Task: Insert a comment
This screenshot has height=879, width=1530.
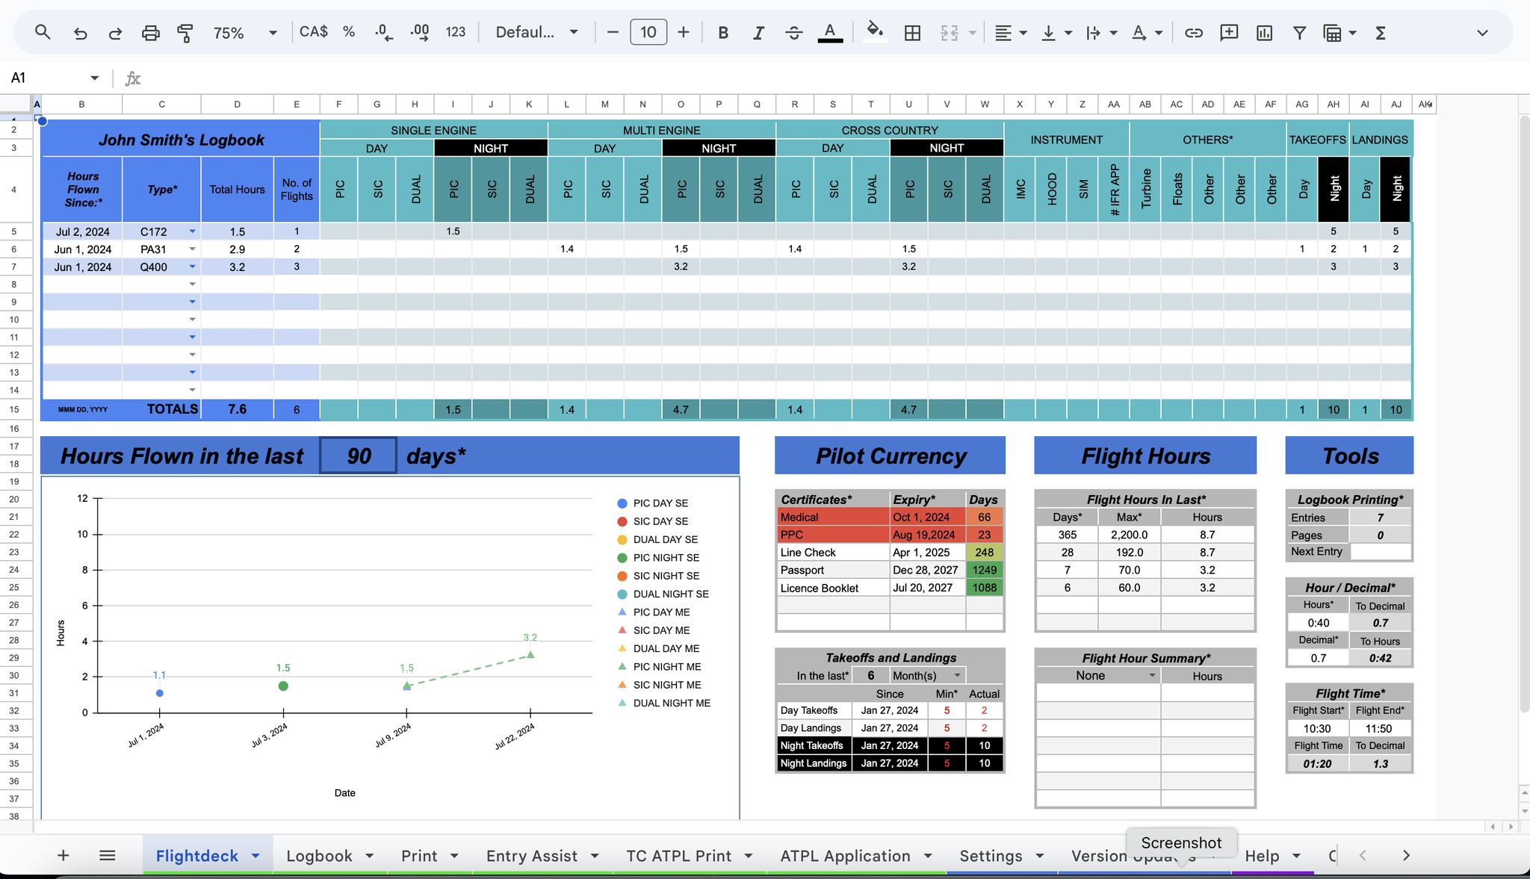Action: pyautogui.click(x=1228, y=33)
